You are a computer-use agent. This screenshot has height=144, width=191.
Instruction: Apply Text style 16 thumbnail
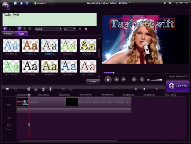click(11, 66)
